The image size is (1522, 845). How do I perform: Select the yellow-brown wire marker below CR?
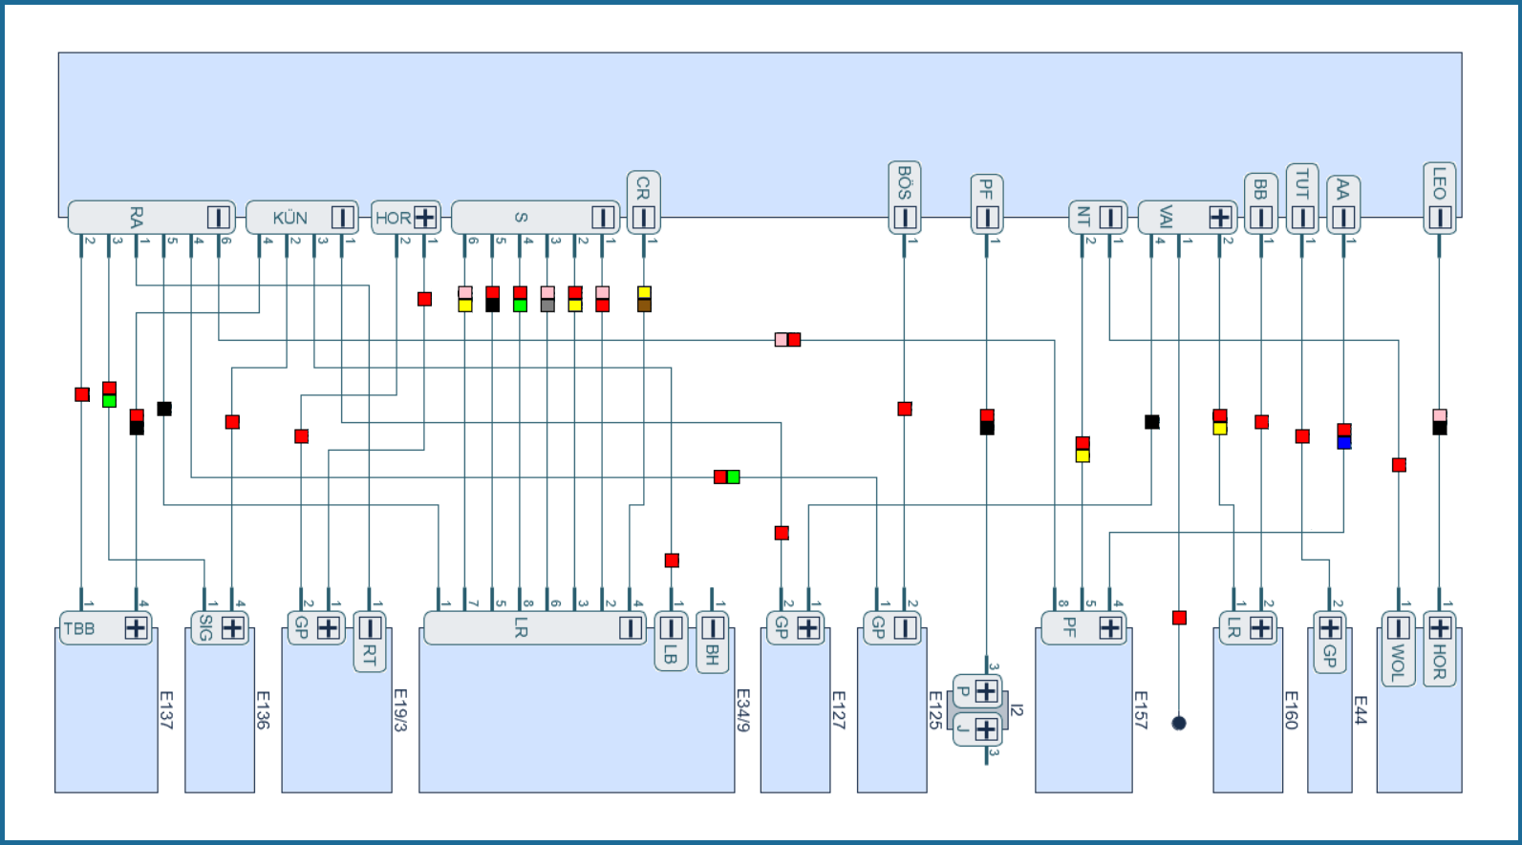[644, 299]
